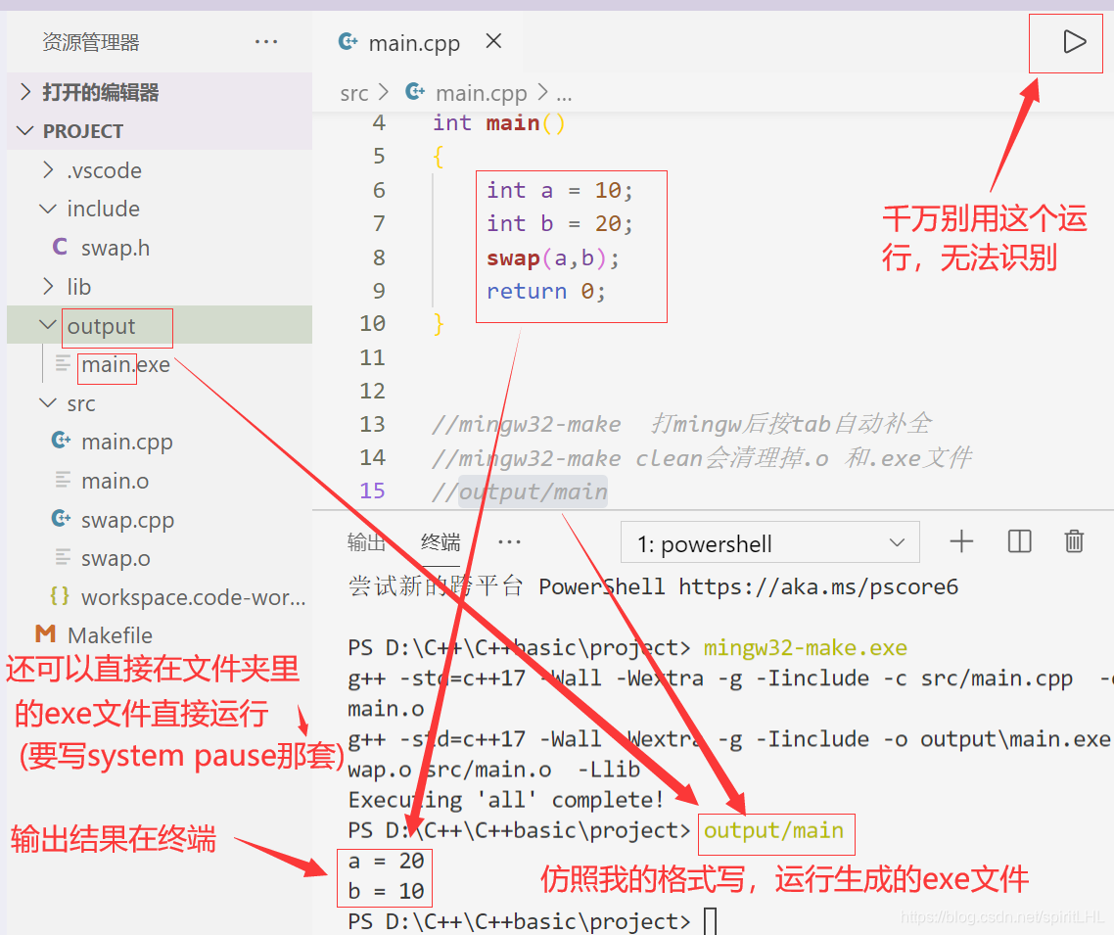This screenshot has height=935, width=1114.
Task: Click the src breadcrumb segment
Action: point(353,93)
